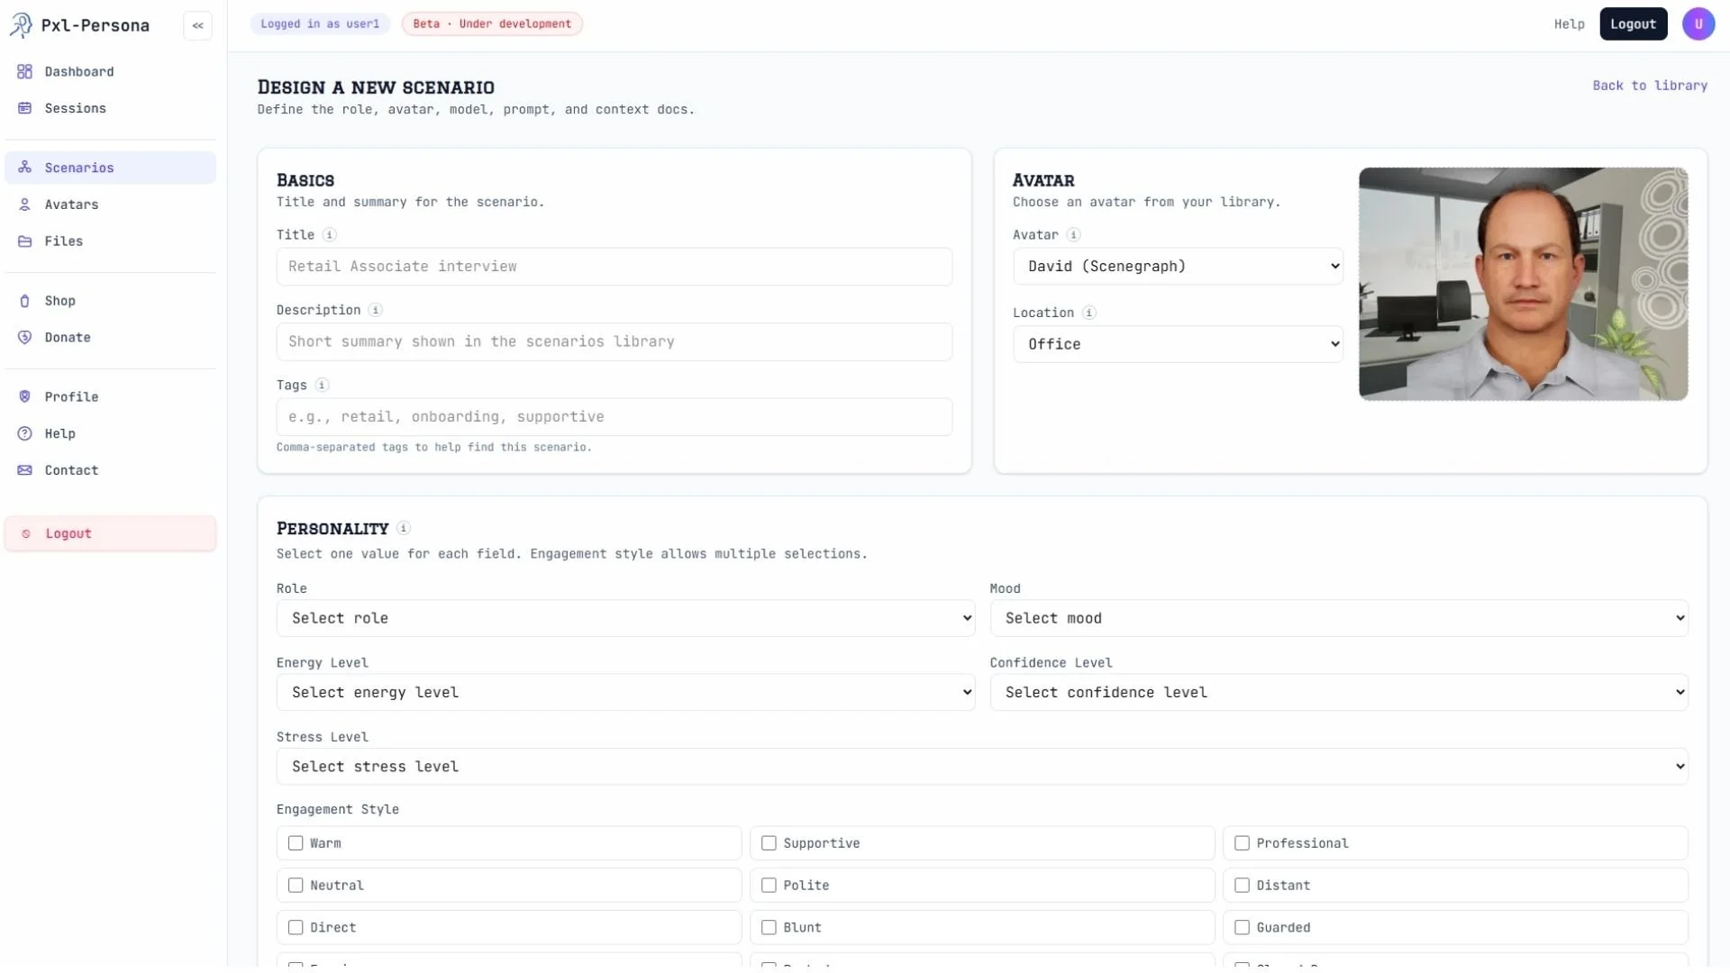Go to Dashboard in the sidebar
The height and width of the screenshot is (973, 1730).
click(79, 72)
